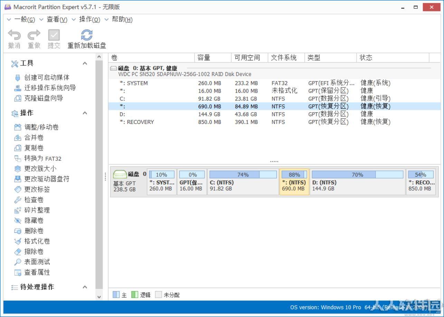Click the 主 primary legend swatch
444x317 pixels.
tap(116, 295)
